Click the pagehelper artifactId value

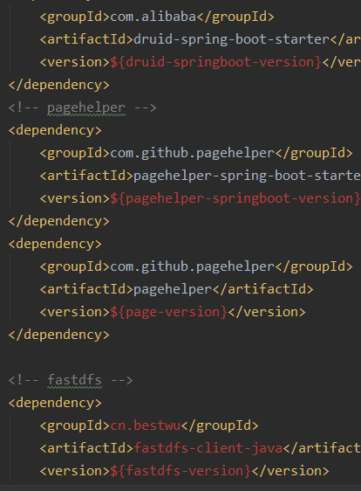[173, 289]
